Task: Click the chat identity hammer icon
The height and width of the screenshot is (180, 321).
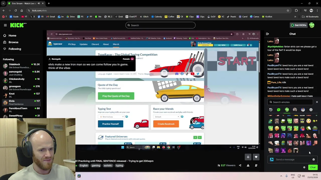Action: 272,159
